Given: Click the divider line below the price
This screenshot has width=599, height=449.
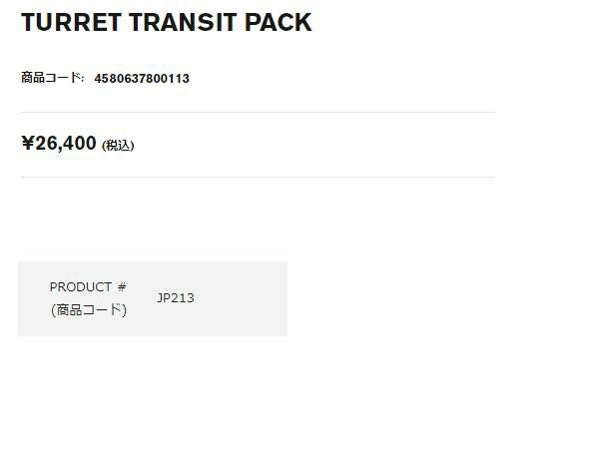Looking at the screenshot, I should (x=258, y=178).
